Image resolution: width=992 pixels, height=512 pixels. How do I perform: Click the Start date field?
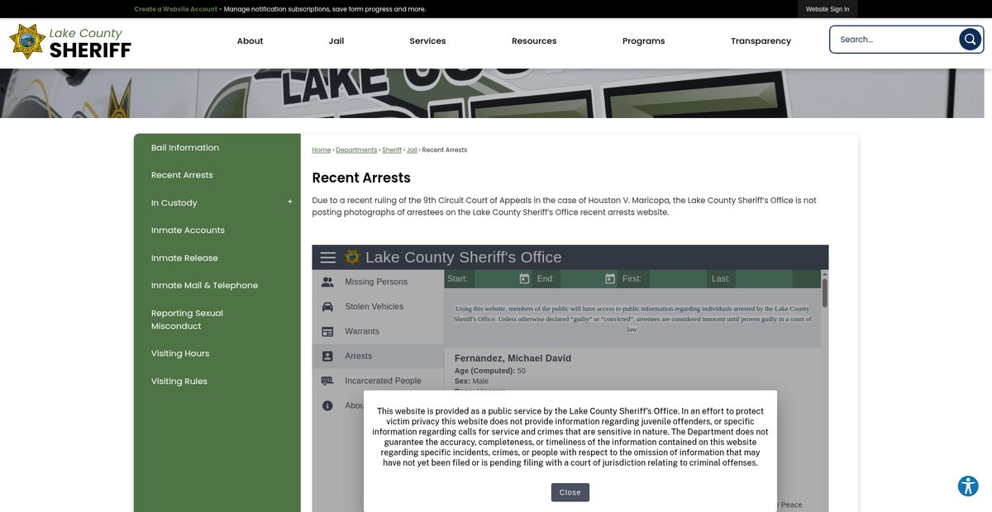pos(495,278)
